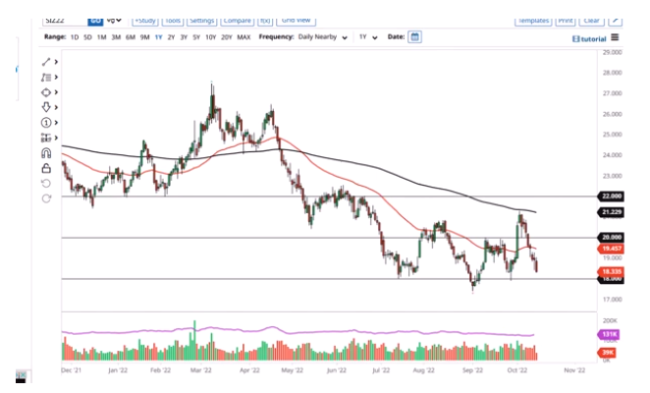The width and height of the screenshot is (650, 393).
Task: Switch to Grid View
Action: tap(296, 21)
